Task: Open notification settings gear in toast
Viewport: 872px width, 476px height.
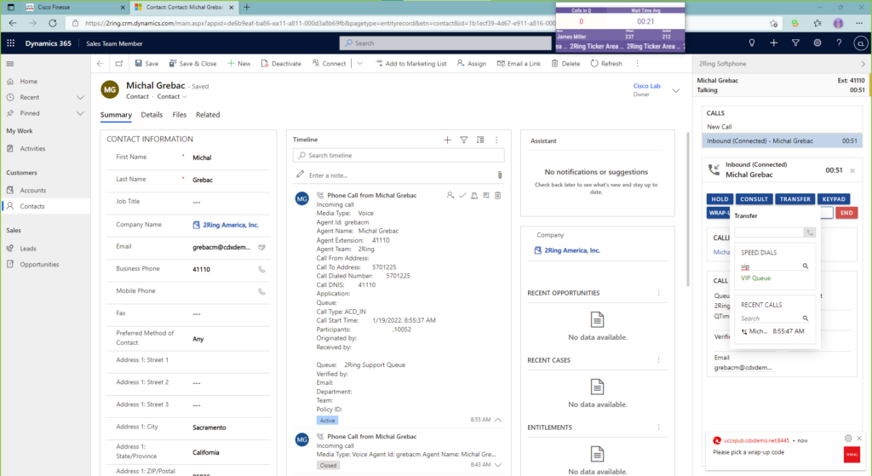Action: (848, 439)
